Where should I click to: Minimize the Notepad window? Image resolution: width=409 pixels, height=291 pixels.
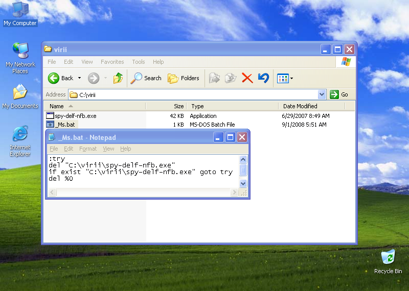pyautogui.click(x=218, y=137)
